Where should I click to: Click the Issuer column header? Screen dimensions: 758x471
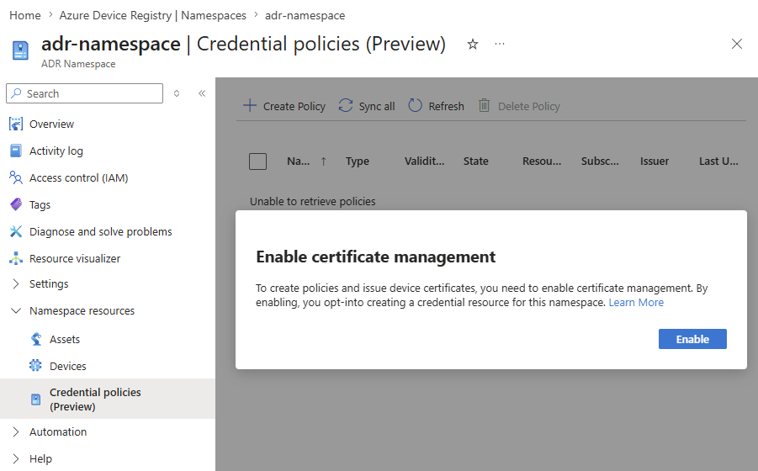[655, 161]
